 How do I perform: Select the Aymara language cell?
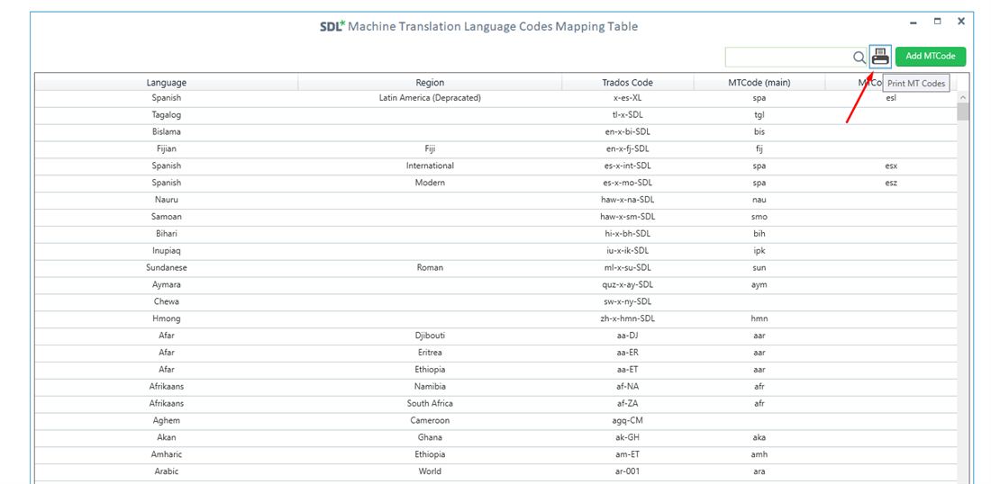[167, 284]
